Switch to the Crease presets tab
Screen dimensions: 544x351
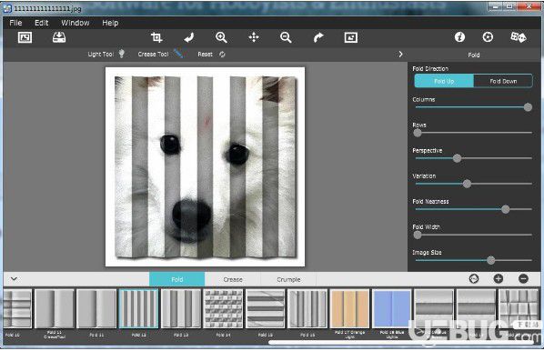tap(233, 279)
